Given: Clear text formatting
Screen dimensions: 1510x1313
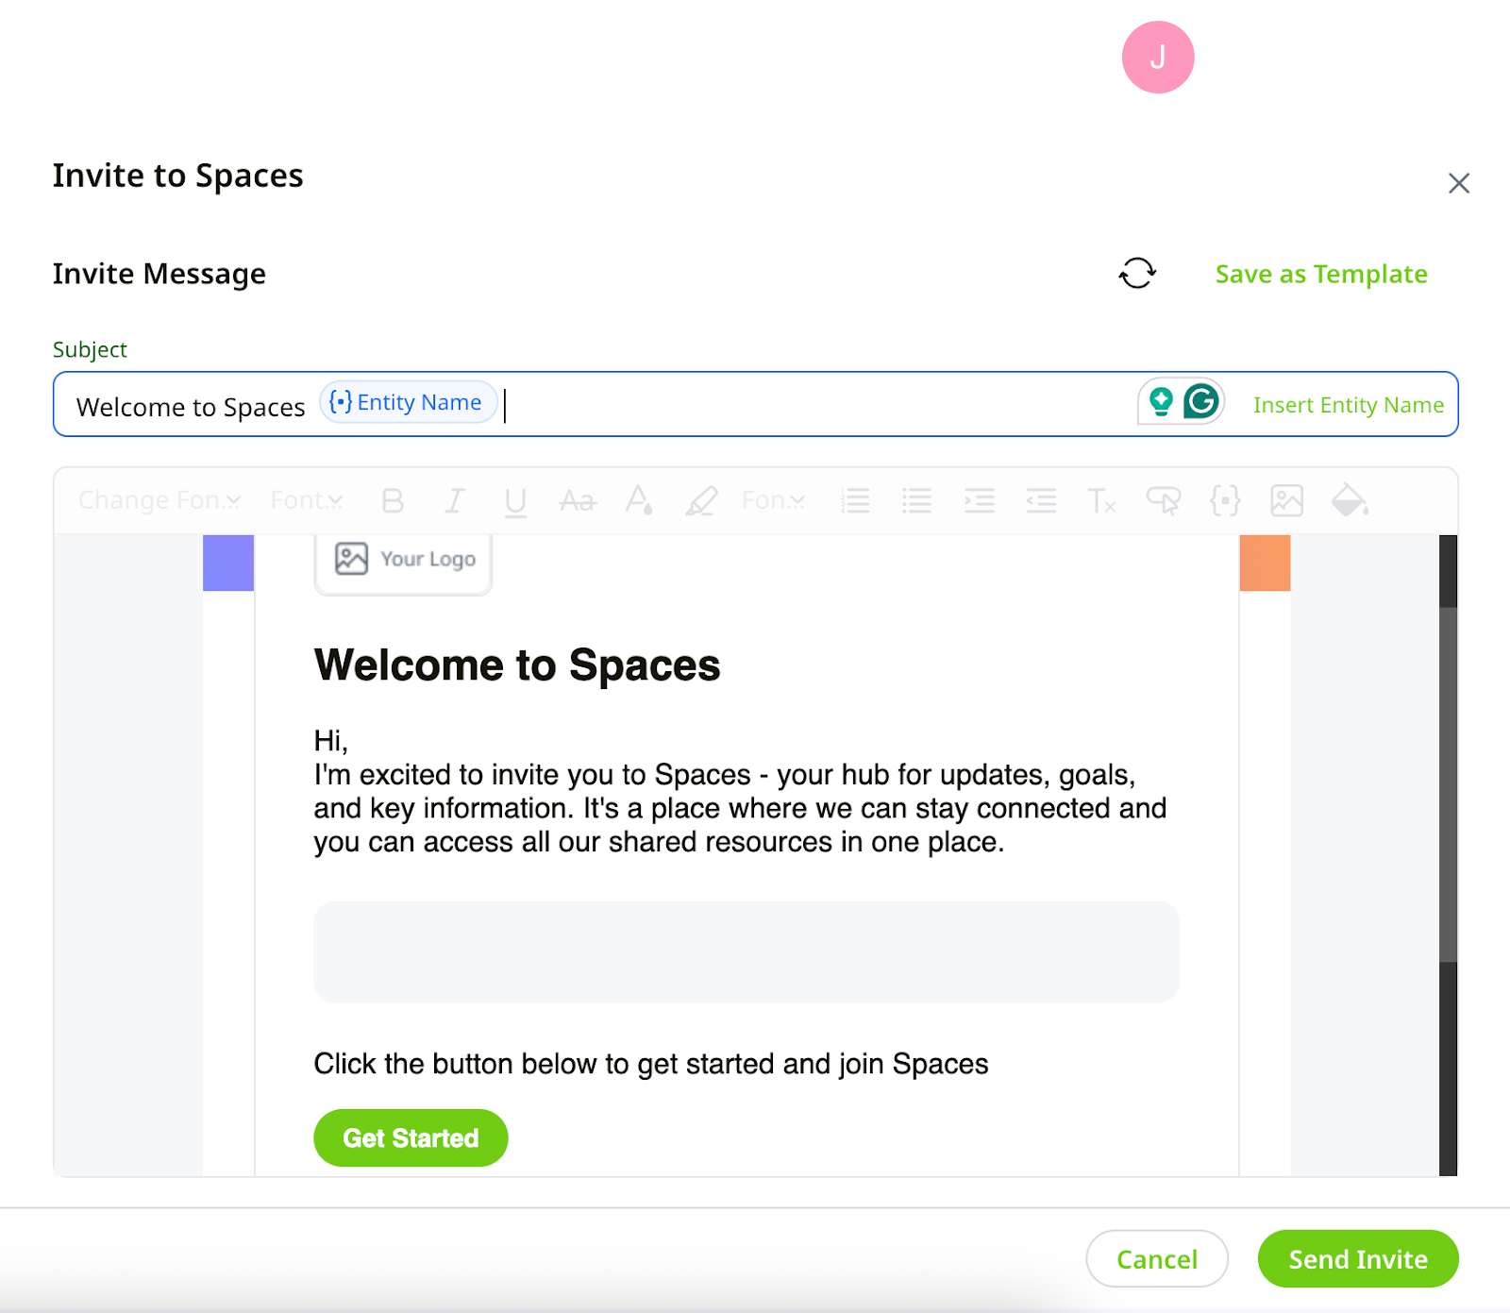Looking at the screenshot, I should pos(1101,500).
